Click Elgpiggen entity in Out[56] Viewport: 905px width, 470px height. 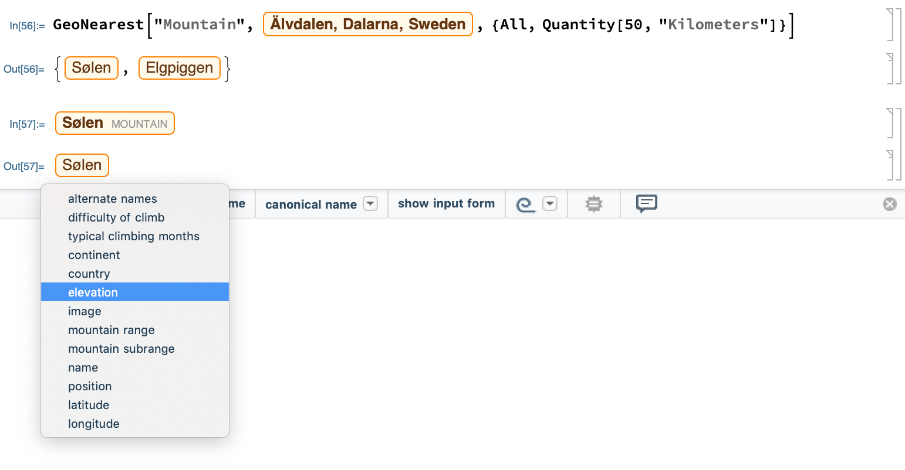(180, 68)
